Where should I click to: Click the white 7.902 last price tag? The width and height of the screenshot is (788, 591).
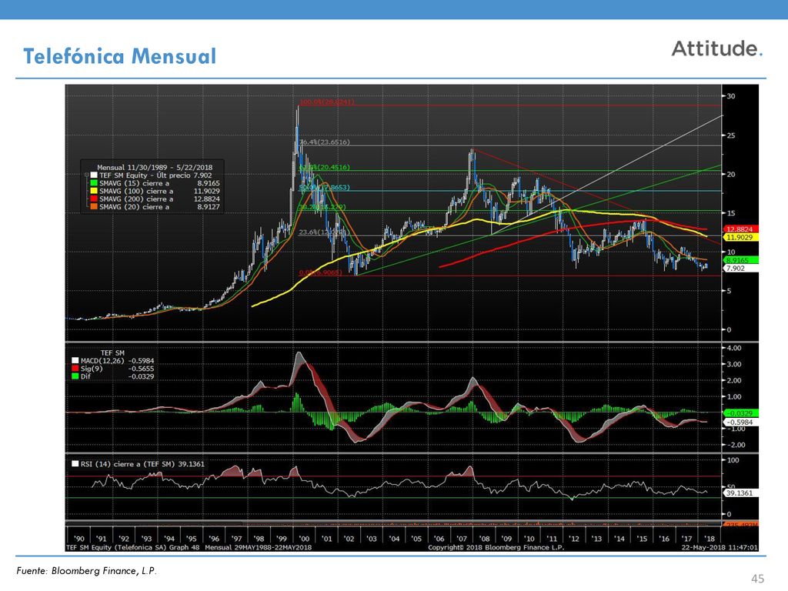(740, 269)
